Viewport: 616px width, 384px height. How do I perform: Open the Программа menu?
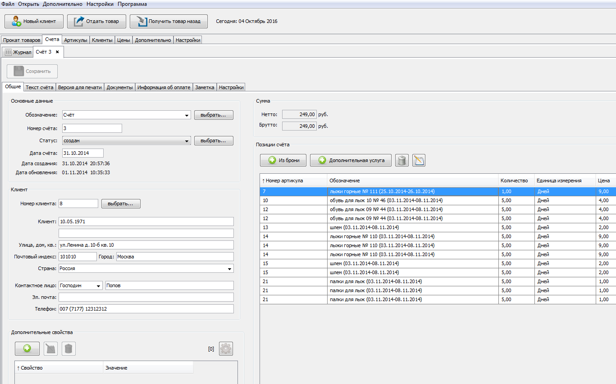132,4
